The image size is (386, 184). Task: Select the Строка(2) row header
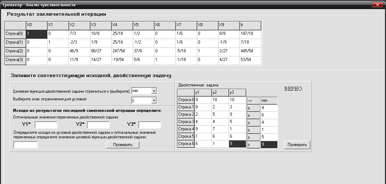[15, 52]
